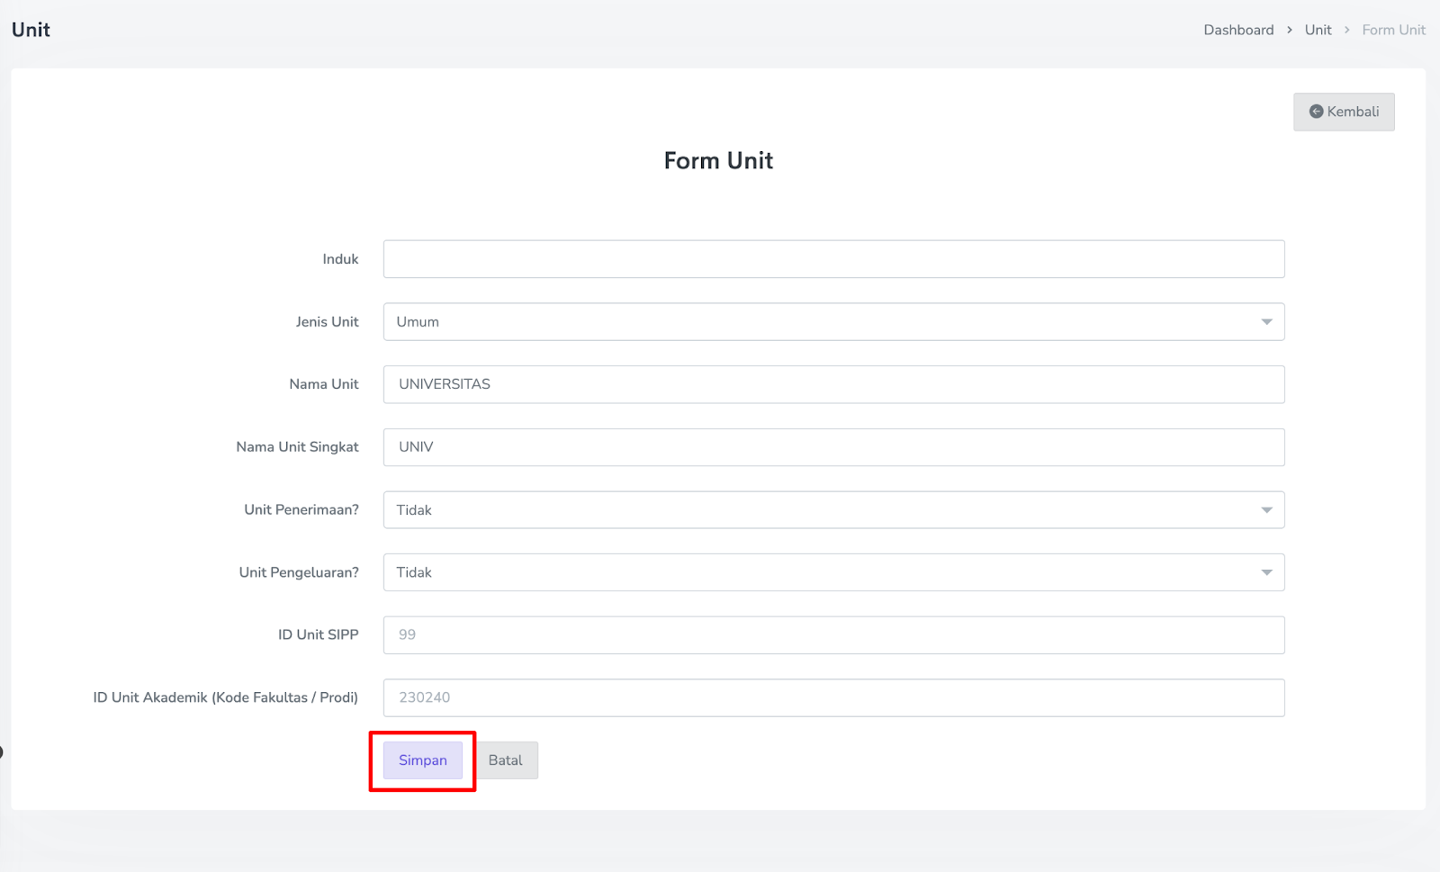This screenshot has width=1440, height=872.
Task: Click the Nama Unit text field
Action: click(x=832, y=384)
